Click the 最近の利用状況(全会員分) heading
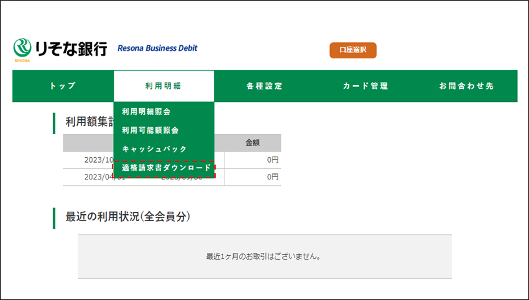The height and width of the screenshot is (300, 529). (128, 217)
